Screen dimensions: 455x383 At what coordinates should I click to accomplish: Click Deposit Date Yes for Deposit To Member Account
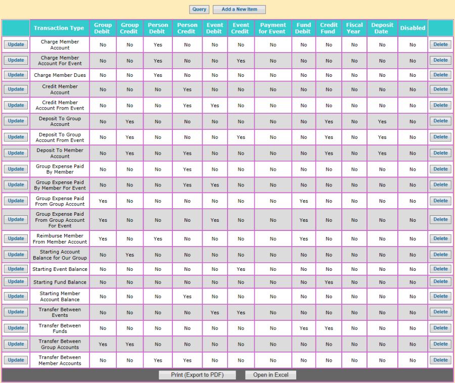click(x=382, y=153)
